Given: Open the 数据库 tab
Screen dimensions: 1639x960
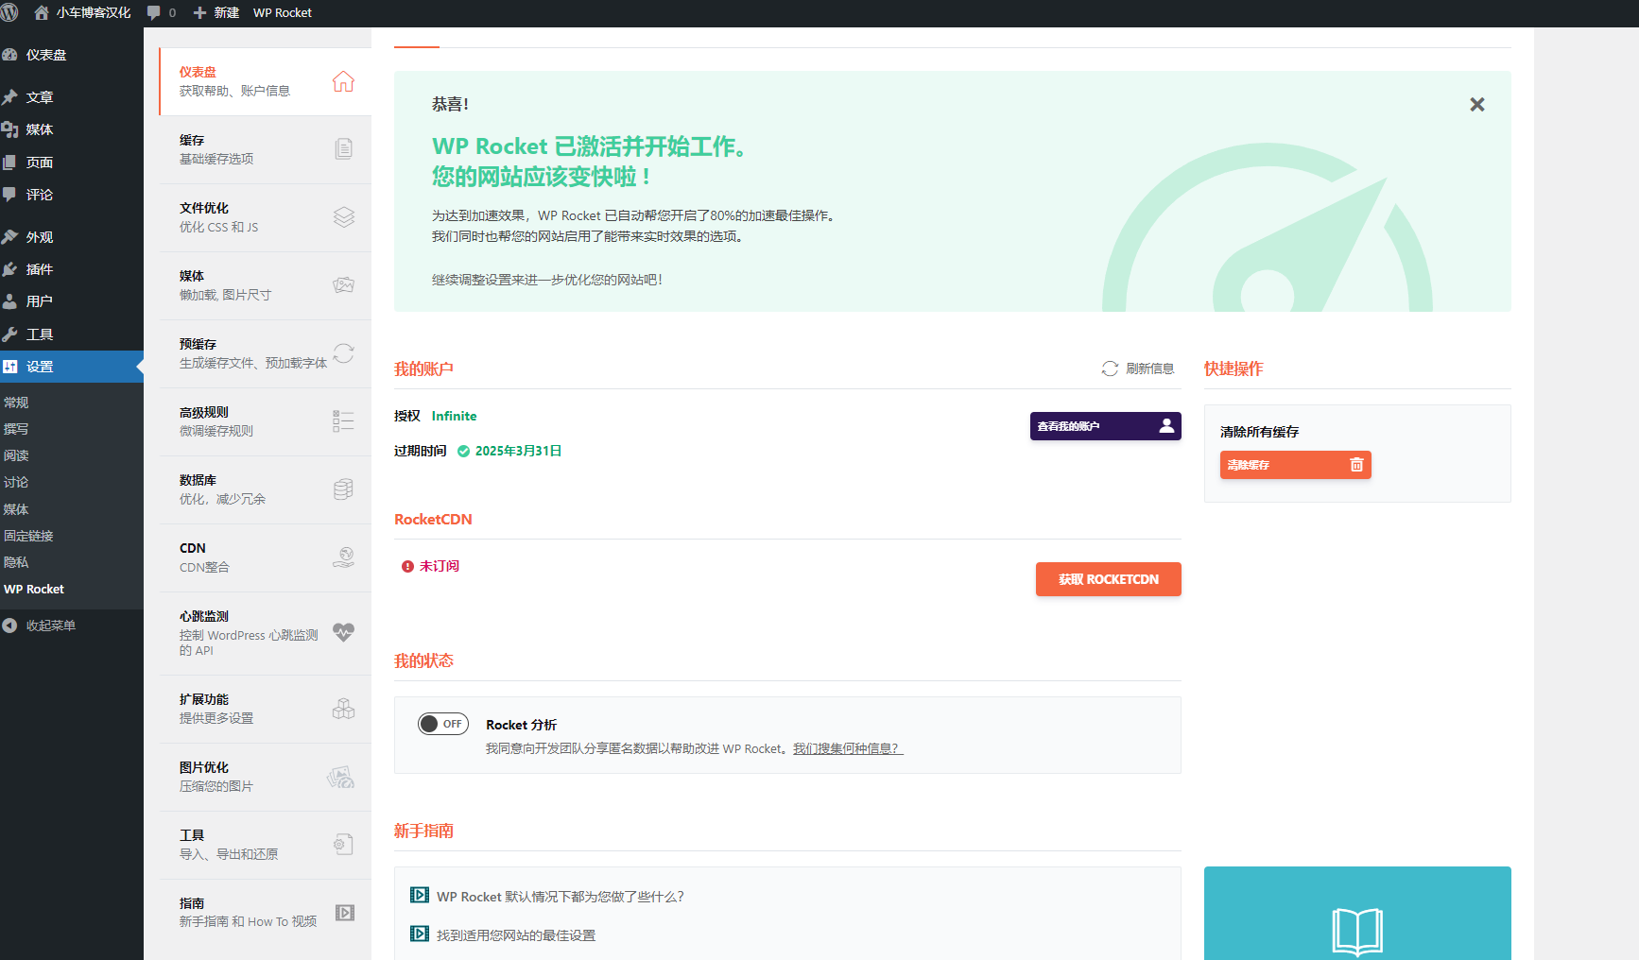Looking at the screenshot, I should pos(266,489).
